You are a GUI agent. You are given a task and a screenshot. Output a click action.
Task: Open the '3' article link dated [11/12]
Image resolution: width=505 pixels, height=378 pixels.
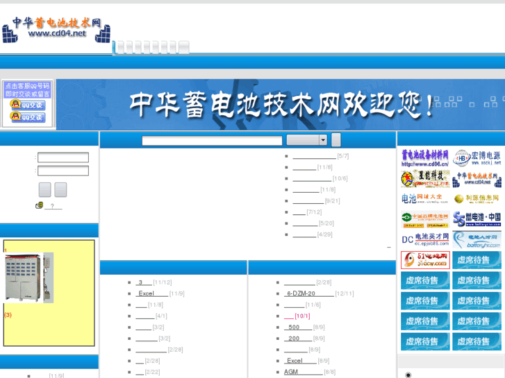(x=144, y=282)
